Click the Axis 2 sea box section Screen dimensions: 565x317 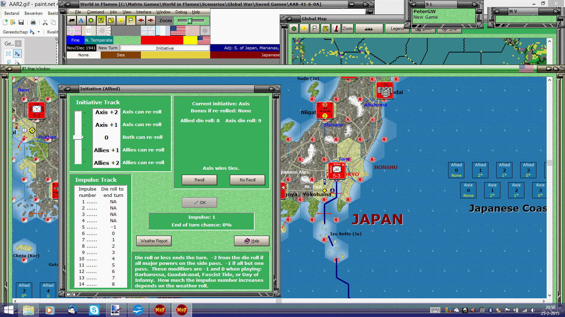516,190
